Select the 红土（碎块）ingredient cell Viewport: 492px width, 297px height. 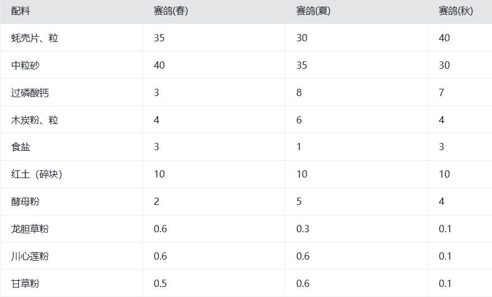37,174
